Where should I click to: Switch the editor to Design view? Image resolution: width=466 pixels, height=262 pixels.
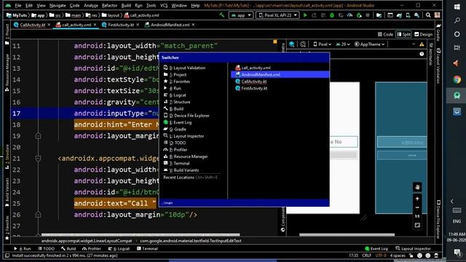point(423,34)
